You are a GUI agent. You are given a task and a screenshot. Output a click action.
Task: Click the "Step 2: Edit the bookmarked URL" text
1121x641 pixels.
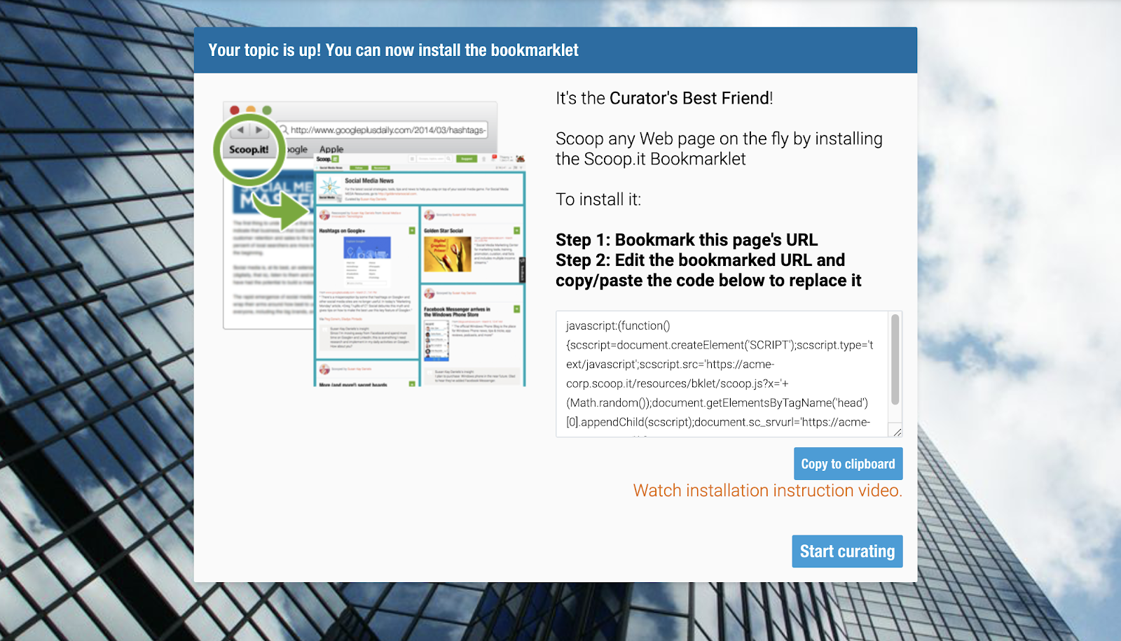click(x=708, y=270)
